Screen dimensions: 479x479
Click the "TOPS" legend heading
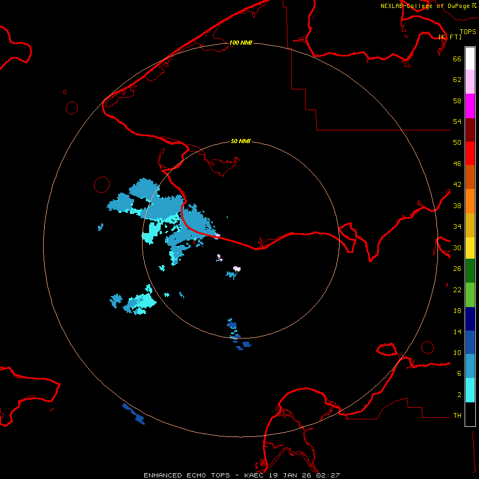468,31
